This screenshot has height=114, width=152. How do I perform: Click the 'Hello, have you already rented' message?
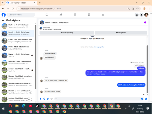[116, 73]
